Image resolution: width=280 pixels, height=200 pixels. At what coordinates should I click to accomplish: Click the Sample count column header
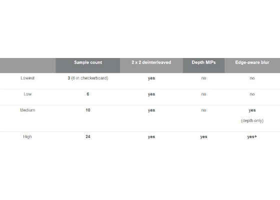pos(88,65)
